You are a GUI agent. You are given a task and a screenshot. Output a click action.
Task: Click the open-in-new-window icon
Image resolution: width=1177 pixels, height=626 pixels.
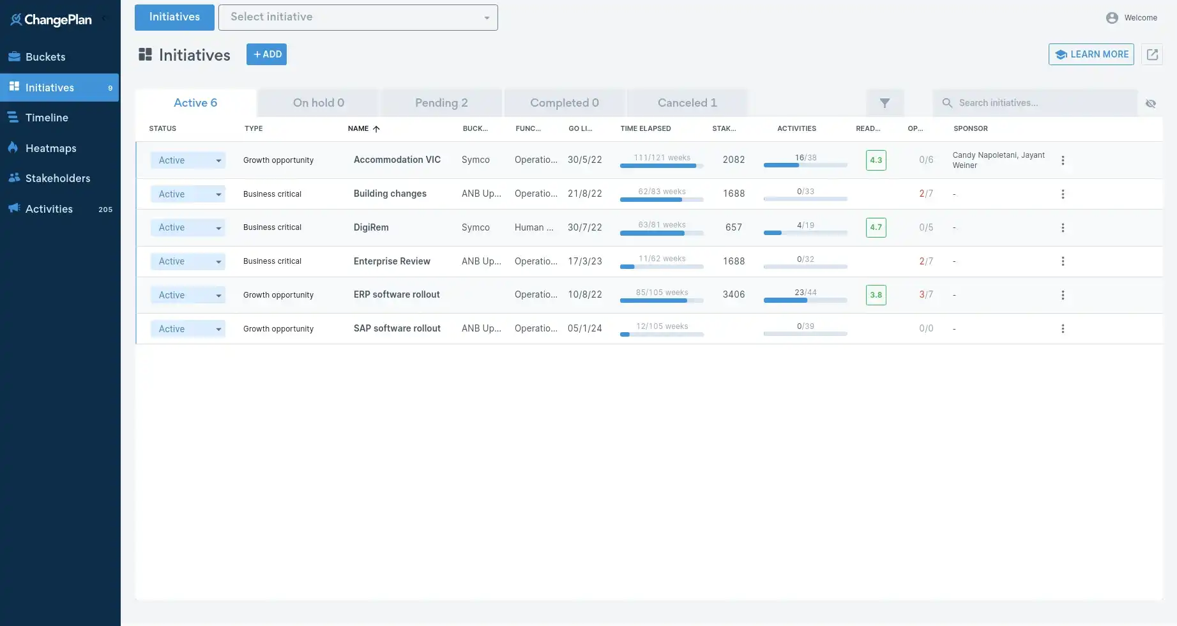(x=1152, y=54)
